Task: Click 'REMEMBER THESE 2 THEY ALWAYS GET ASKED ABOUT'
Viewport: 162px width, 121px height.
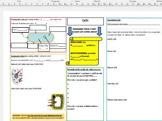Action: (x=85, y=30)
